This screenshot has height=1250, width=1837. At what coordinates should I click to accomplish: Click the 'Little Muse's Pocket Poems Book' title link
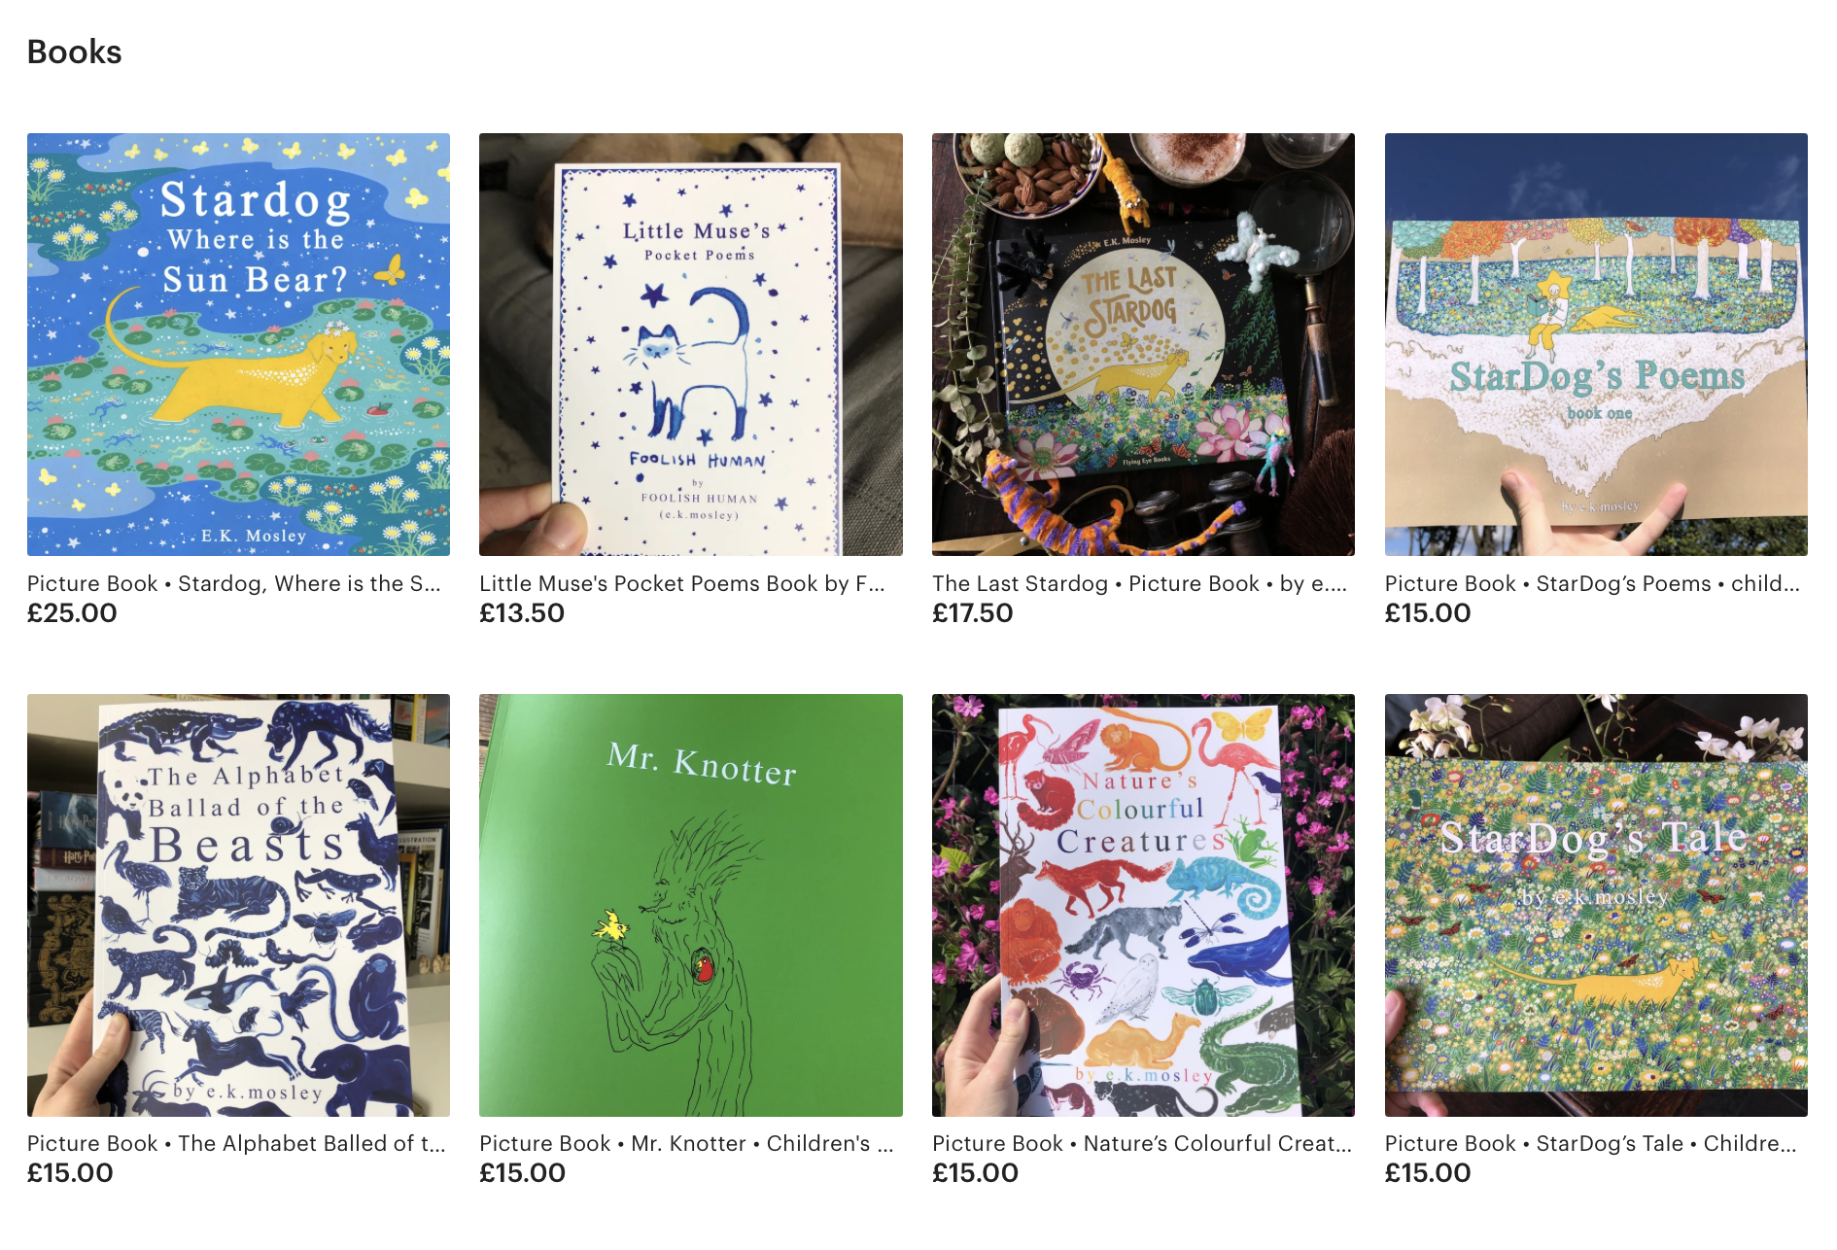(682, 583)
